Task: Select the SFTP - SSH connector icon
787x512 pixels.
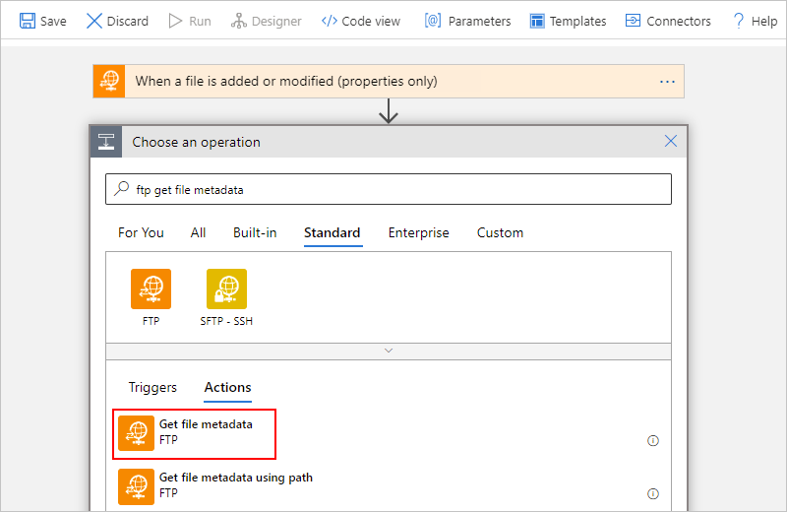Action: pyautogui.click(x=227, y=288)
